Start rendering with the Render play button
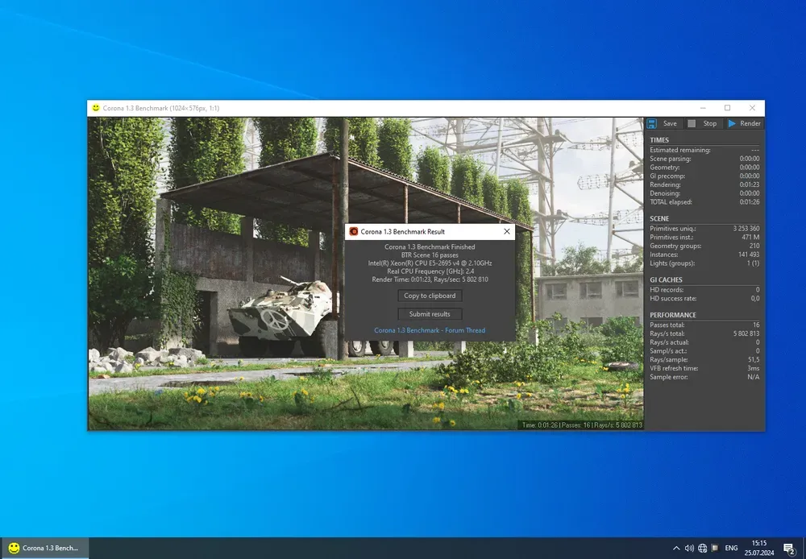Image resolution: width=806 pixels, height=559 pixels. tap(743, 123)
